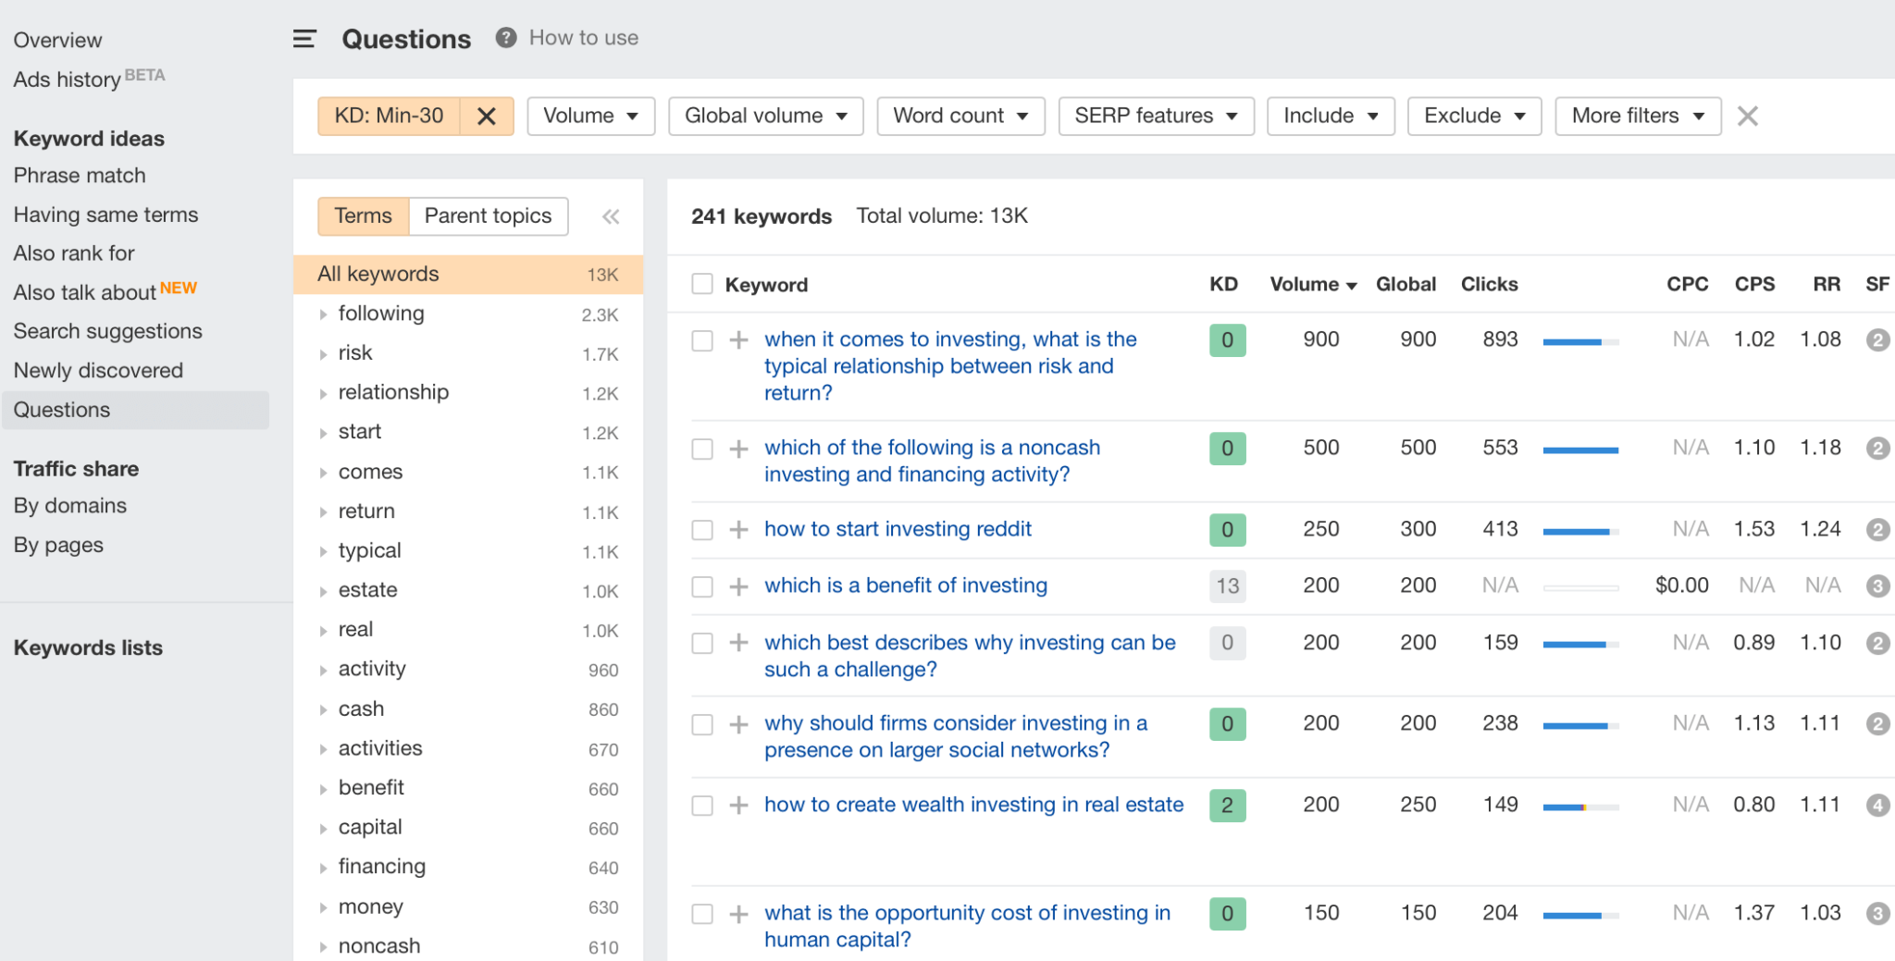Viewport: 1895px width, 961px height.
Task: Open the Include filter dropdown
Action: [x=1331, y=117]
